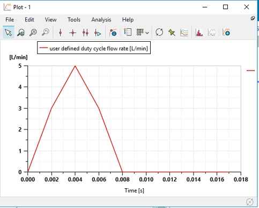
Task: Click the pin icon at menu bar right
Action: [x=253, y=18]
